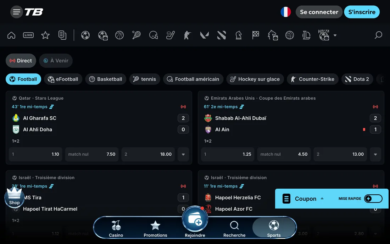The width and height of the screenshot is (390, 244).
Task: View stats icon beside 43' 1re mi-temps
Action: click(x=51, y=107)
